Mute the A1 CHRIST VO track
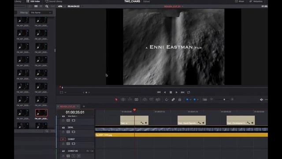The width and height of the screenshot is (282, 159). [x=78, y=156]
